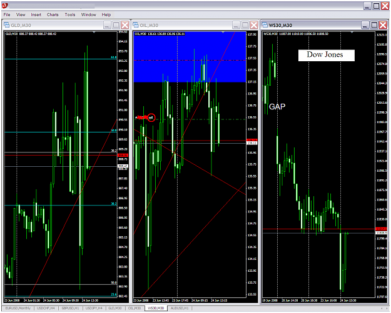Open the Tools menu
Viewport: 391px width, 313px height.
(x=70, y=15)
